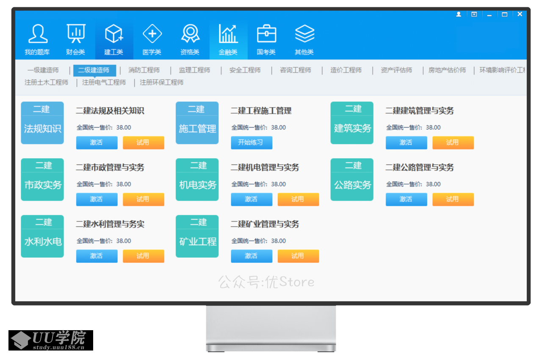Activate 二建法规及相关知识 with 激活 button

click(97, 143)
